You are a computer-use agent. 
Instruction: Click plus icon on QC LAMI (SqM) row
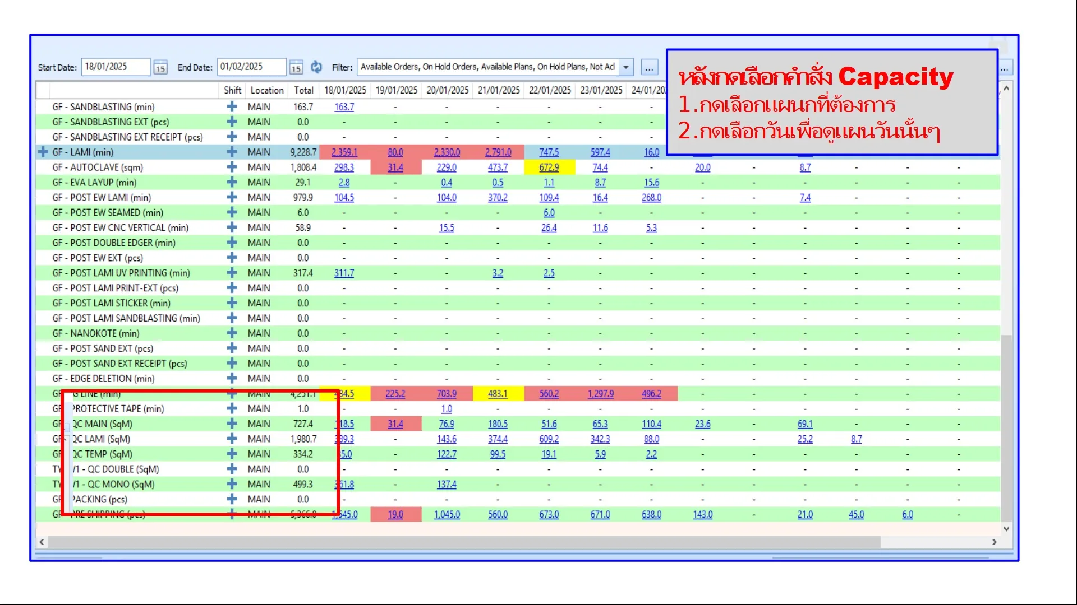[232, 439]
